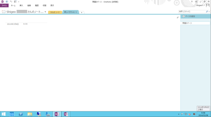Expand the notebook list dropdown arrow

point(45,12)
